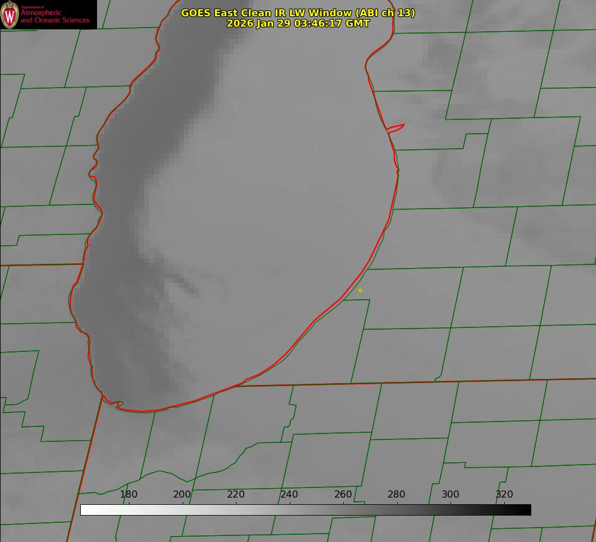Click the light gray center of the lake
This screenshot has height=542, width=596.
[x=270, y=210]
